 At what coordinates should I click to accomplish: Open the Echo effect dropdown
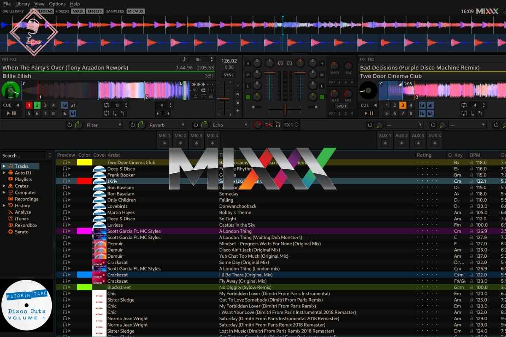click(230, 125)
